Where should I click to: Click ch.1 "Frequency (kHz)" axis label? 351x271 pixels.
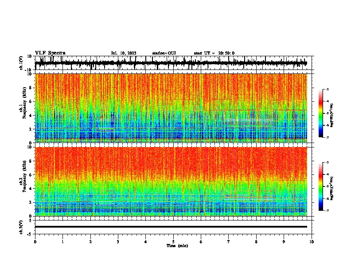pos(24,103)
